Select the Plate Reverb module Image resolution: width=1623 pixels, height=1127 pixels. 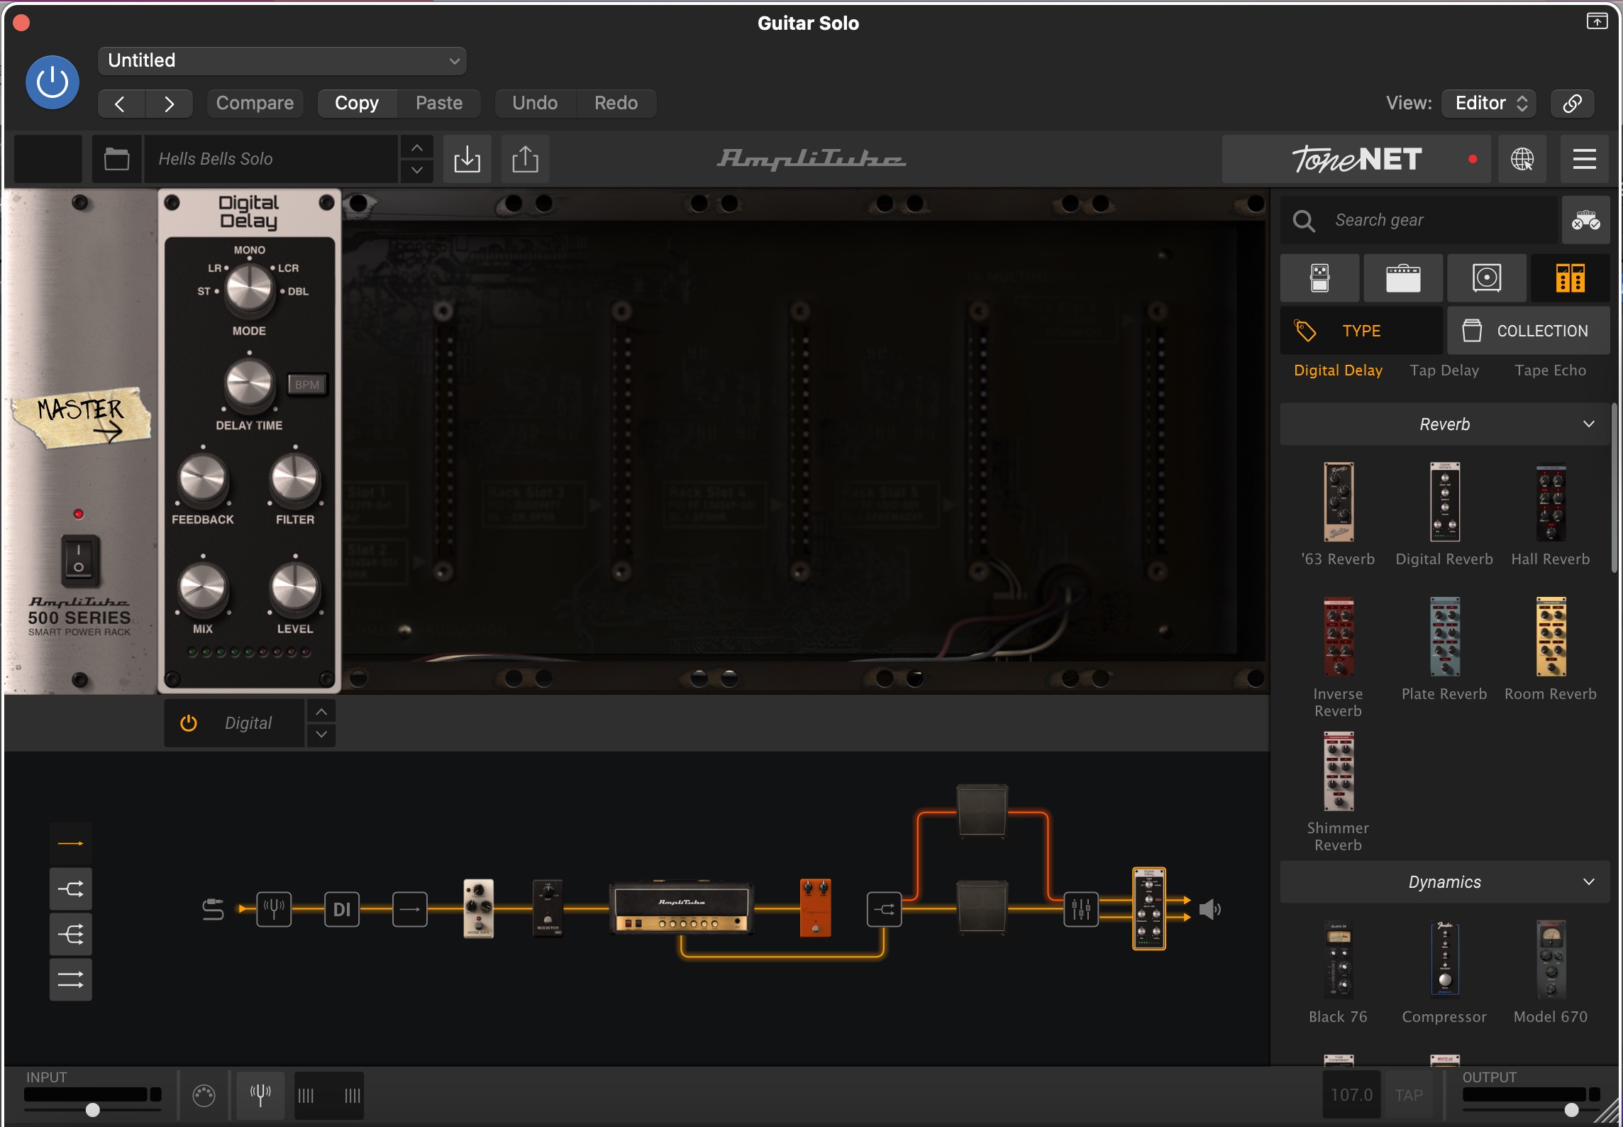(x=1444, y=637)
